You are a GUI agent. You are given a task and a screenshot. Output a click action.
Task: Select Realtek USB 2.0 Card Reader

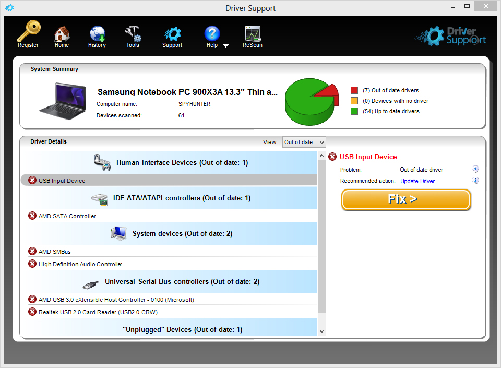click(98, 312)
